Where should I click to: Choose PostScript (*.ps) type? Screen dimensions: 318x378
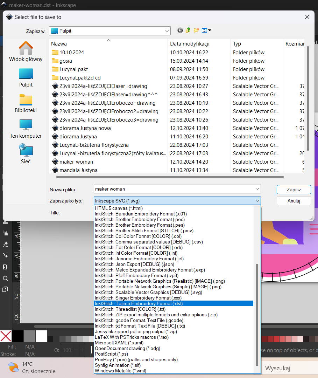point(174,354)
